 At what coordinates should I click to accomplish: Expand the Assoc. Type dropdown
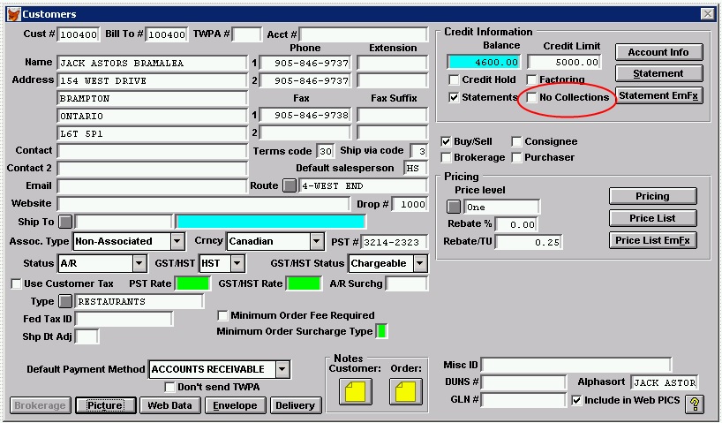coord(177,241)
